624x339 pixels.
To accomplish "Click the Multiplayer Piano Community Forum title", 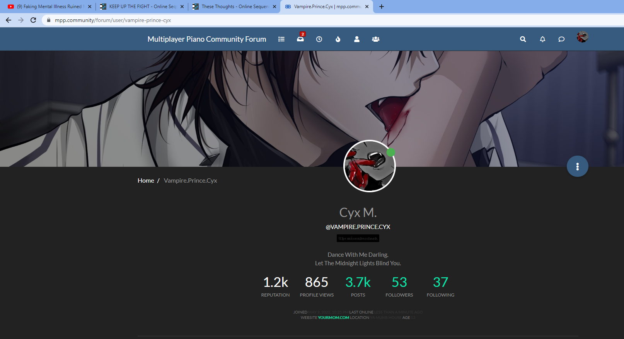I will (207, 39).
